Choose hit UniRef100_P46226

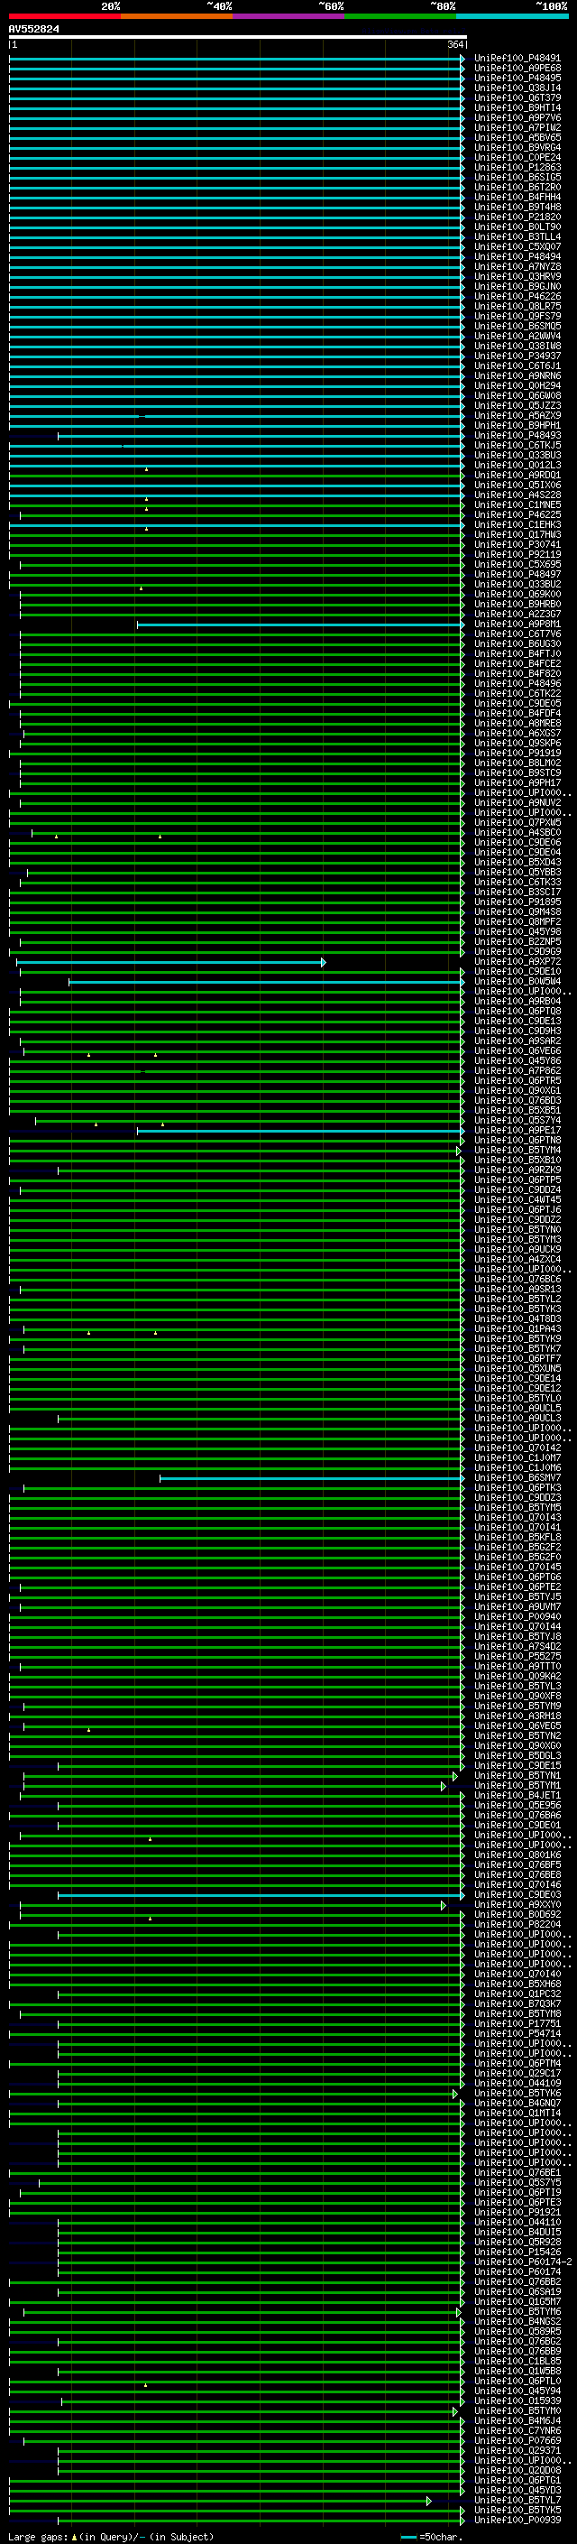tap(517, 296)
